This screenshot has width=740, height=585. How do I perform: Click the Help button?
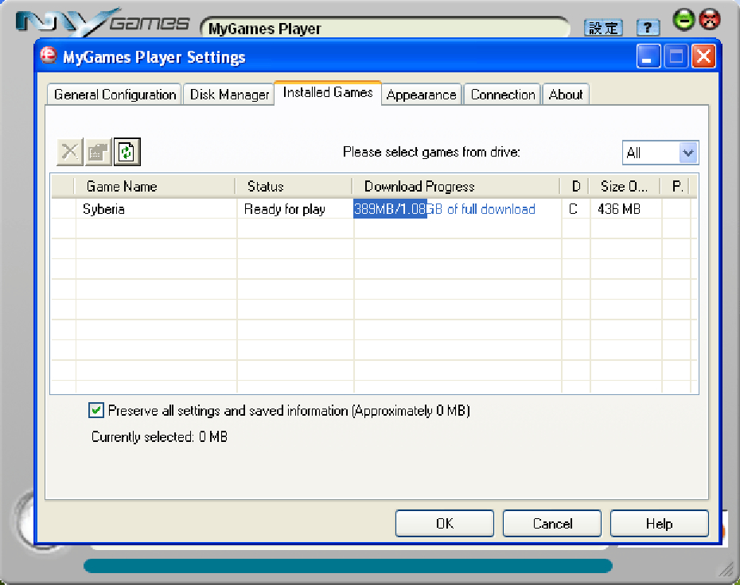tap(660, 523)
